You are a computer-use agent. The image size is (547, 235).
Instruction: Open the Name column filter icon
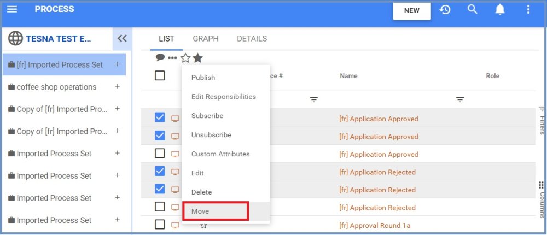tap(460, 99)
